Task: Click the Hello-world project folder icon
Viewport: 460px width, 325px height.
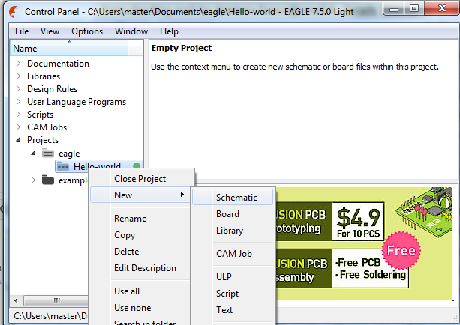Action: click(63, 166)
